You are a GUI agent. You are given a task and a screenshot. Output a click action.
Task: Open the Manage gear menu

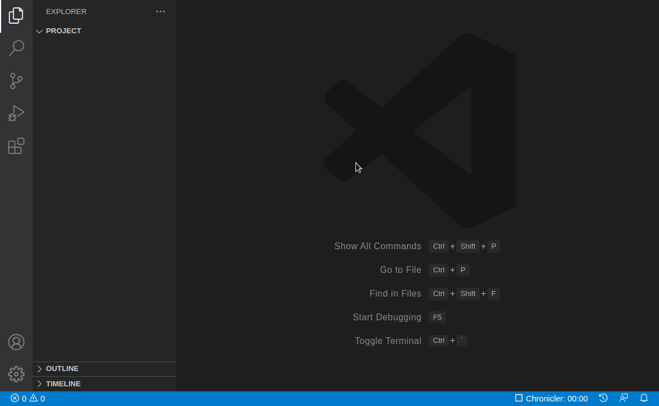[x=16, y=374]
